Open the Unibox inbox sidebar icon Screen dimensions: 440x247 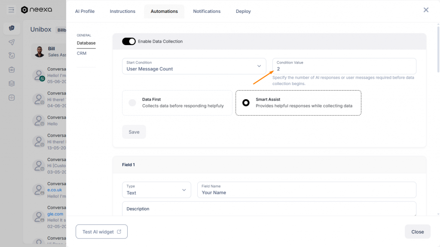(x=12, y=28)
